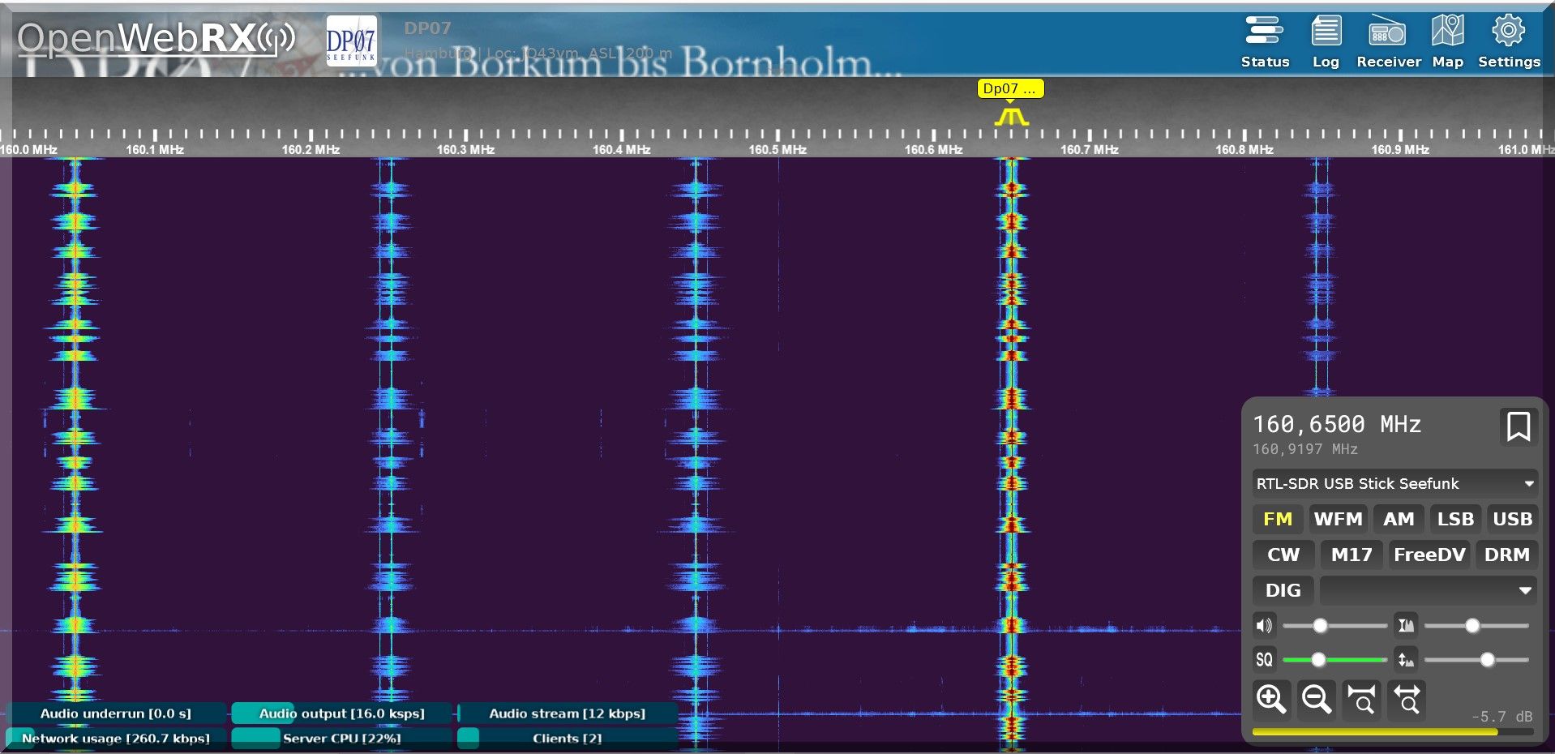Zoom out one step with minus magnifier
Screen dimensions: 1555x754
[x=1316, y=699]
